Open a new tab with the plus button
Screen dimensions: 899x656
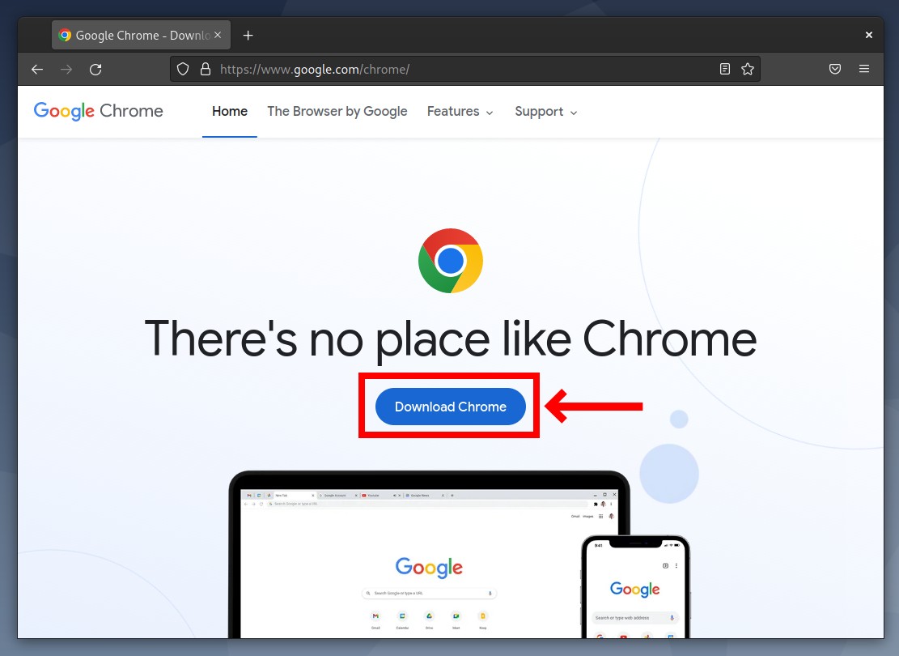[x=248, y=36]
